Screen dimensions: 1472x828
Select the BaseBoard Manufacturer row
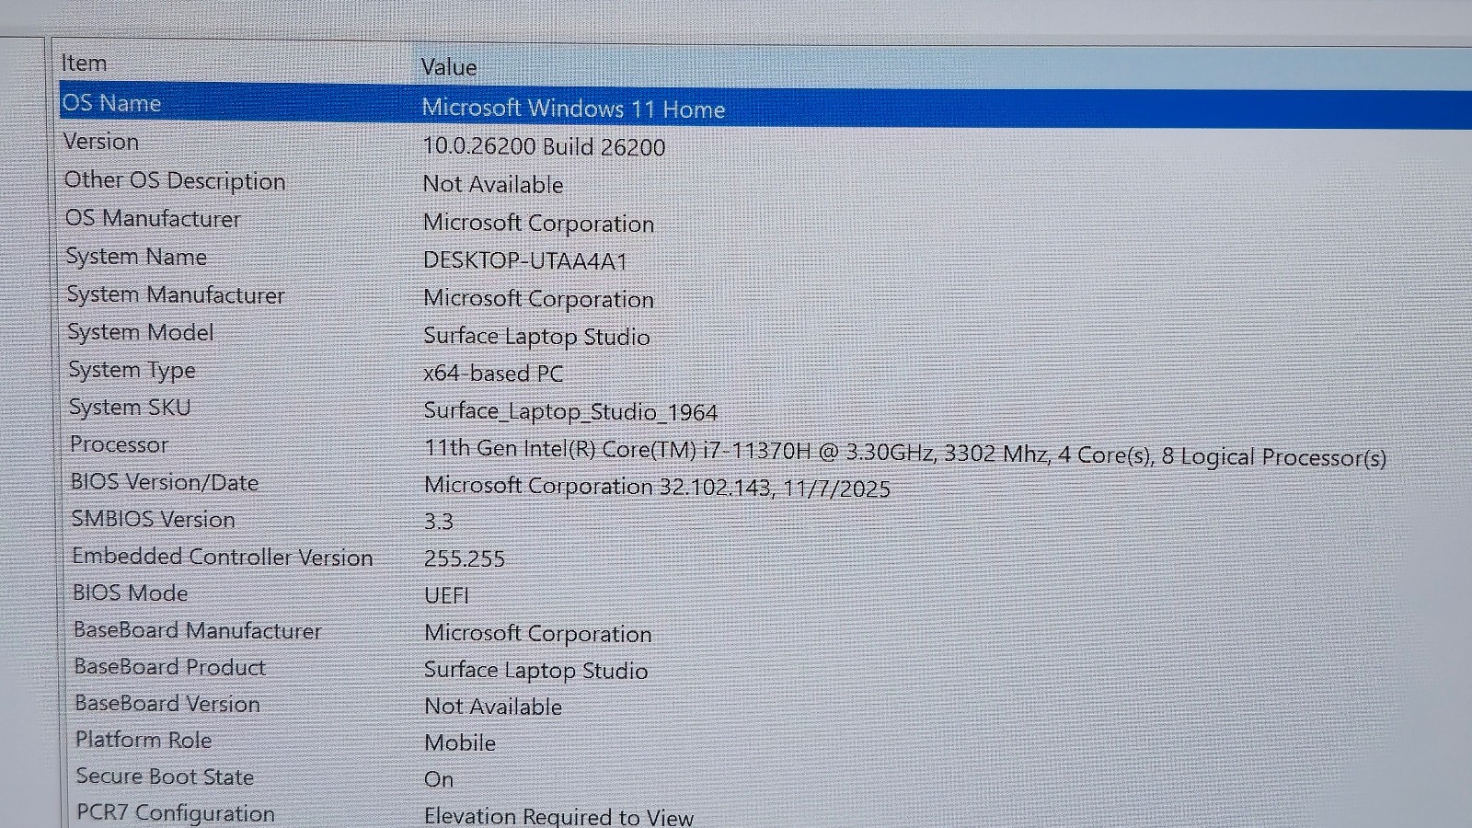(x=198, y=630)
